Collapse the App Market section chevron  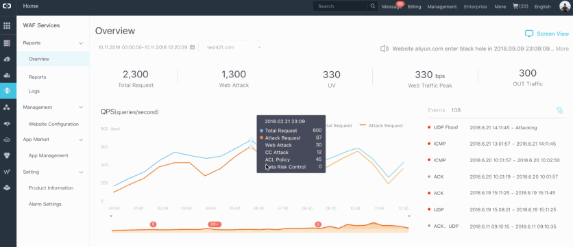[x=81, y=140]
